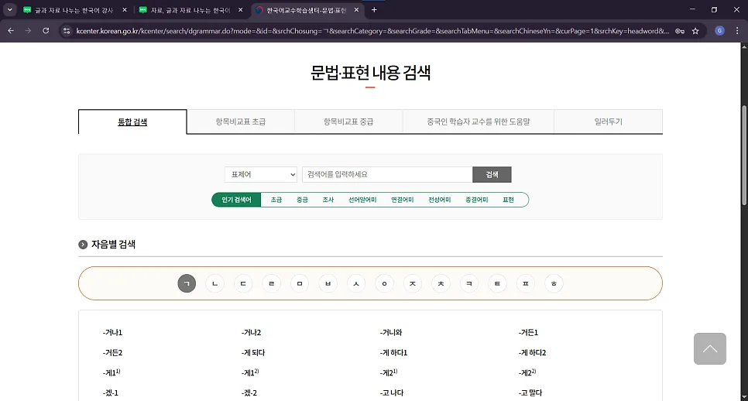Select the 종결어미 filter
This screenshot has width=748, height=401.
point(476,200)
